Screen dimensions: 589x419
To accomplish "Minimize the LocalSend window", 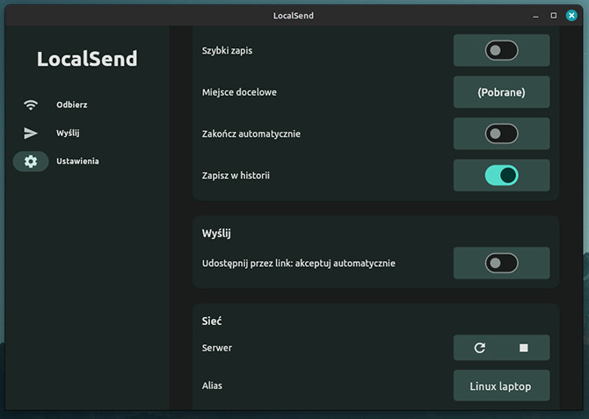I will pos(535,16).
